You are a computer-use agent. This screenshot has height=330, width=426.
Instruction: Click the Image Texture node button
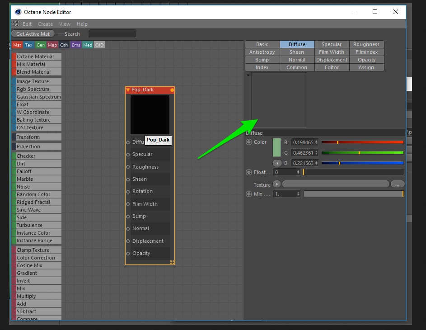point(37,81)
